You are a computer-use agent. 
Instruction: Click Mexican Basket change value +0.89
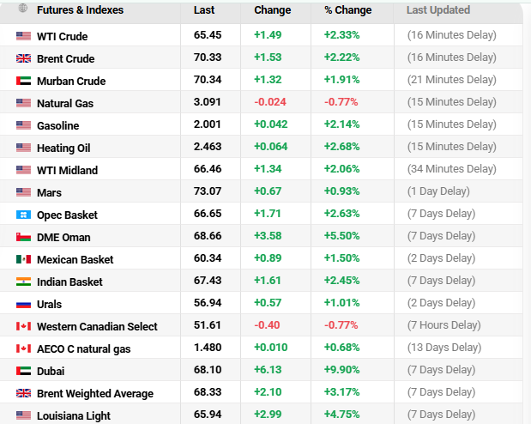click(x=268, y=258)
